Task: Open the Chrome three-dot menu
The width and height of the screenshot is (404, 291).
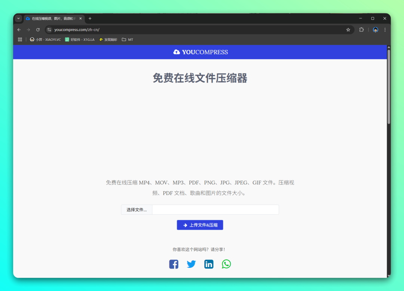Action: (x=385, y=30)
